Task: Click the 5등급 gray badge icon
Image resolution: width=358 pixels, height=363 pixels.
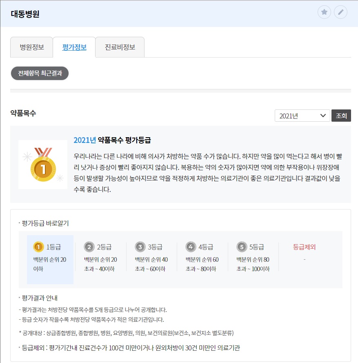Action: click(242, 247)
